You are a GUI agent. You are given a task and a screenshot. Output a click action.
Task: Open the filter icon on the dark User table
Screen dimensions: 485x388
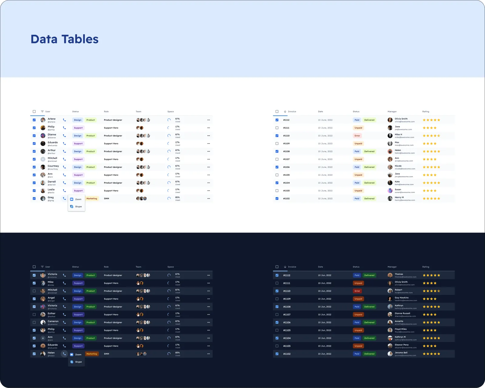click(42, 267)
